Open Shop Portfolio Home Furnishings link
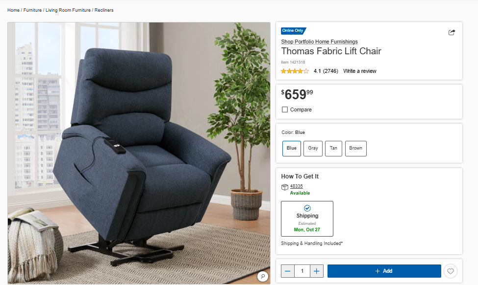Screen dimensions: 478x285 click(x=319, y=42)
